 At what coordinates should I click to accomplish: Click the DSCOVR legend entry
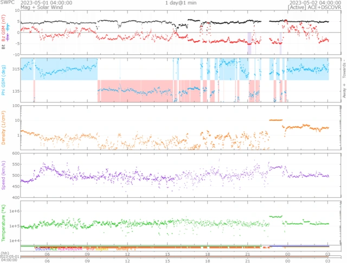click(x=43, y=249)
